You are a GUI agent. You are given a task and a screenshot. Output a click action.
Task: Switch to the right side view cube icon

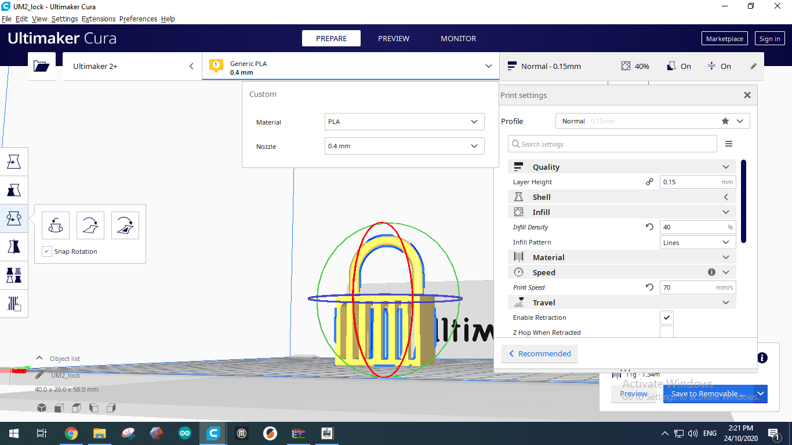coord(111,408)
